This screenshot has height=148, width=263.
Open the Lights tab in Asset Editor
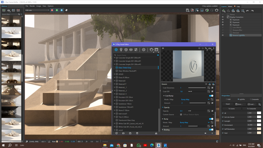pyautogui.click(x=121, y=50)
